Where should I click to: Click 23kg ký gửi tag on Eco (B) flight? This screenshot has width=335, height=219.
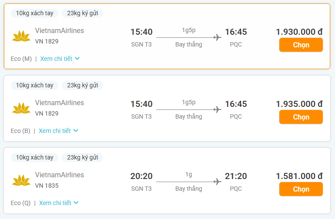82,85
